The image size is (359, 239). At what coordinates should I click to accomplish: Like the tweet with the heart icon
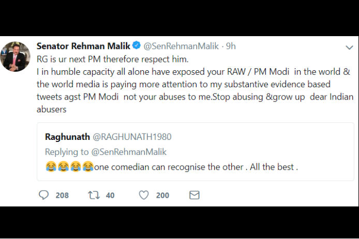point(144,195)
